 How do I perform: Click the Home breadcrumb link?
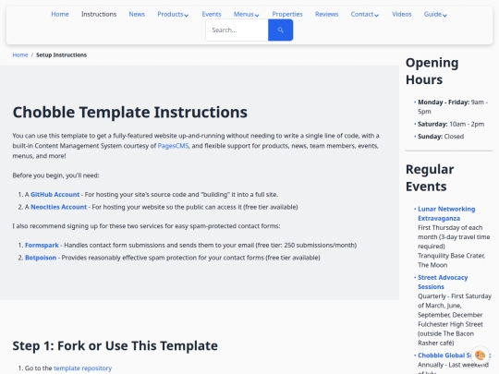coord(20,55)
